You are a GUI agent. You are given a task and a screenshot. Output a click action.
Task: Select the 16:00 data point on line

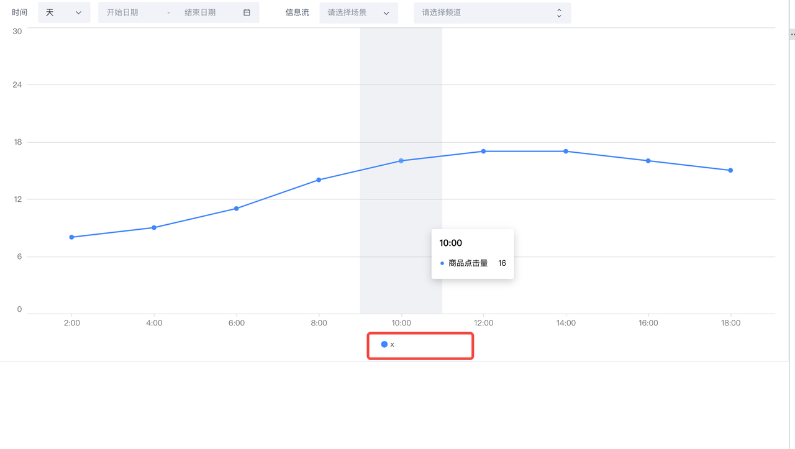pos(648,161)
